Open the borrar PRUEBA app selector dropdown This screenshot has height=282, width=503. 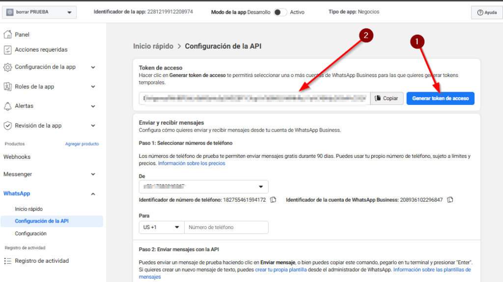click(39, 12)
